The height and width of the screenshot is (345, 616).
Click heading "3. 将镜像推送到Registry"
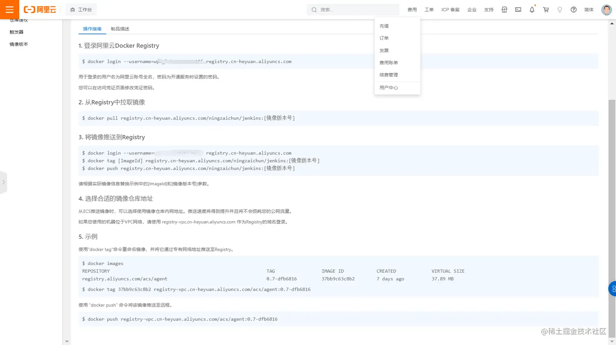pos(112,137)
